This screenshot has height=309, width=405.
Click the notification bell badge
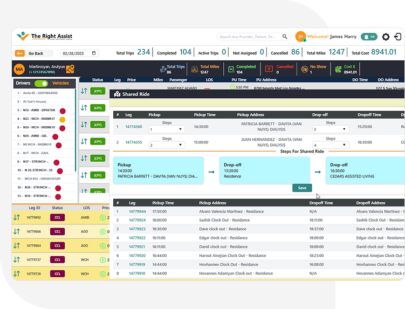(x=369, y=37)
